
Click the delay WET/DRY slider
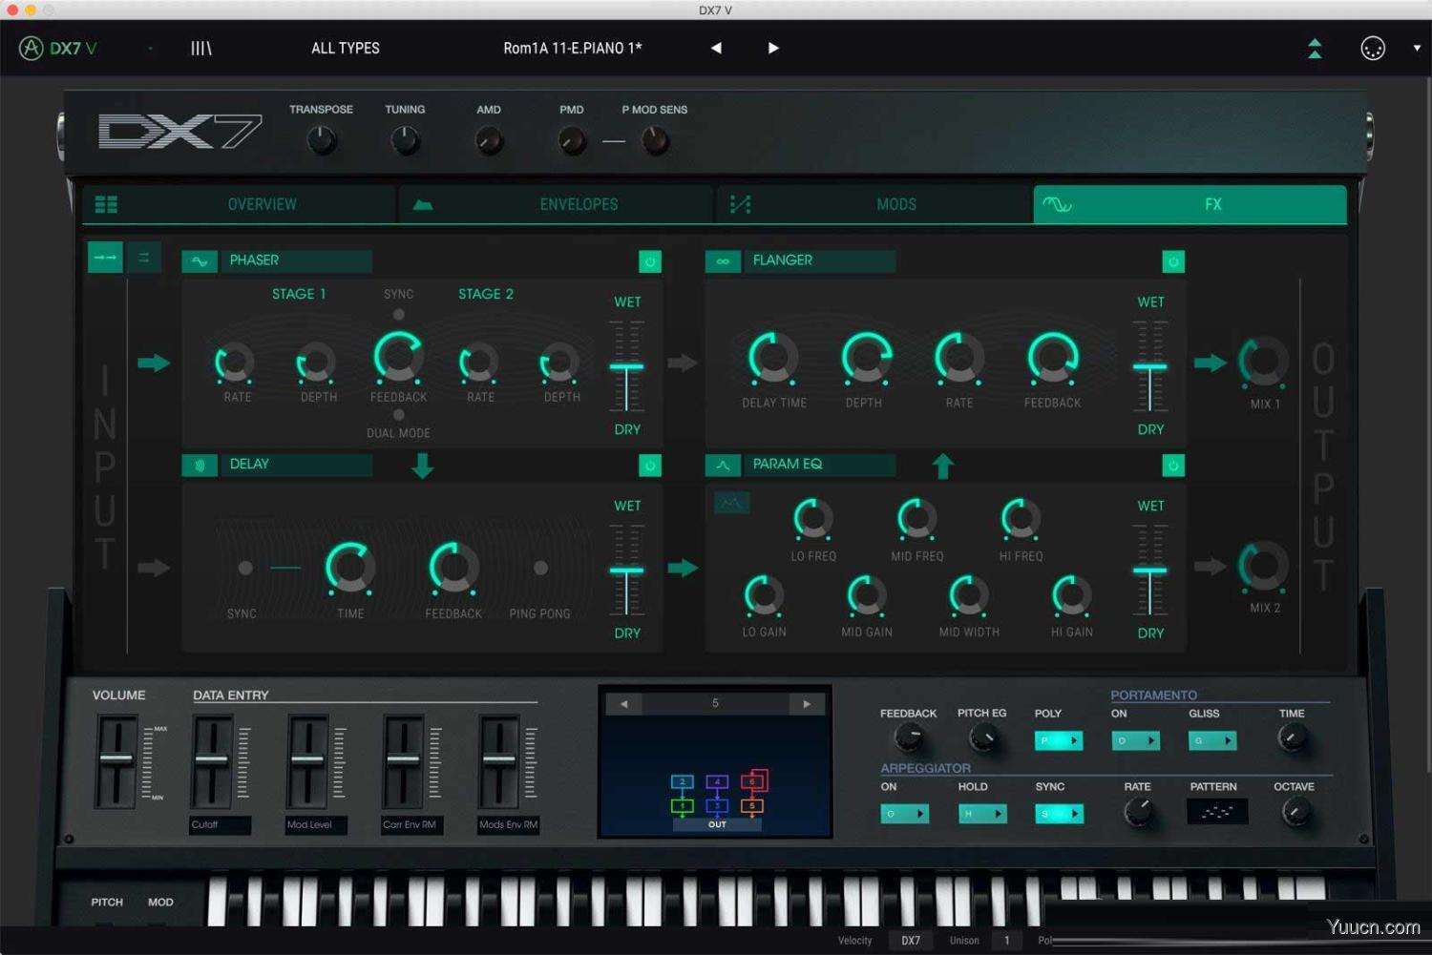point(627,571)
